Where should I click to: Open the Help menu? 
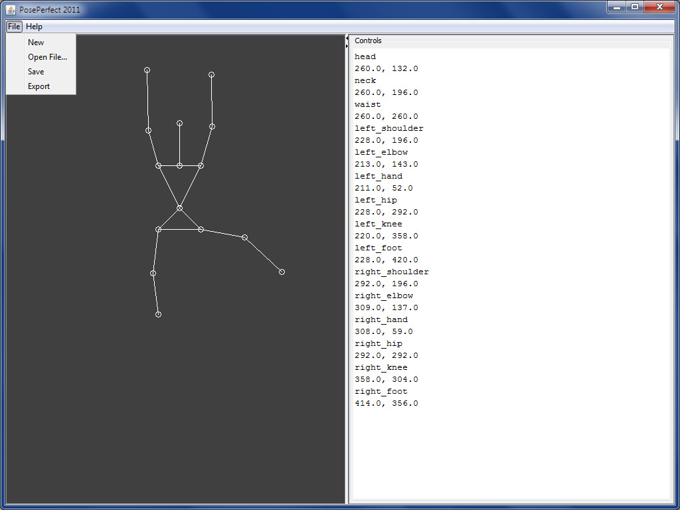34,27
